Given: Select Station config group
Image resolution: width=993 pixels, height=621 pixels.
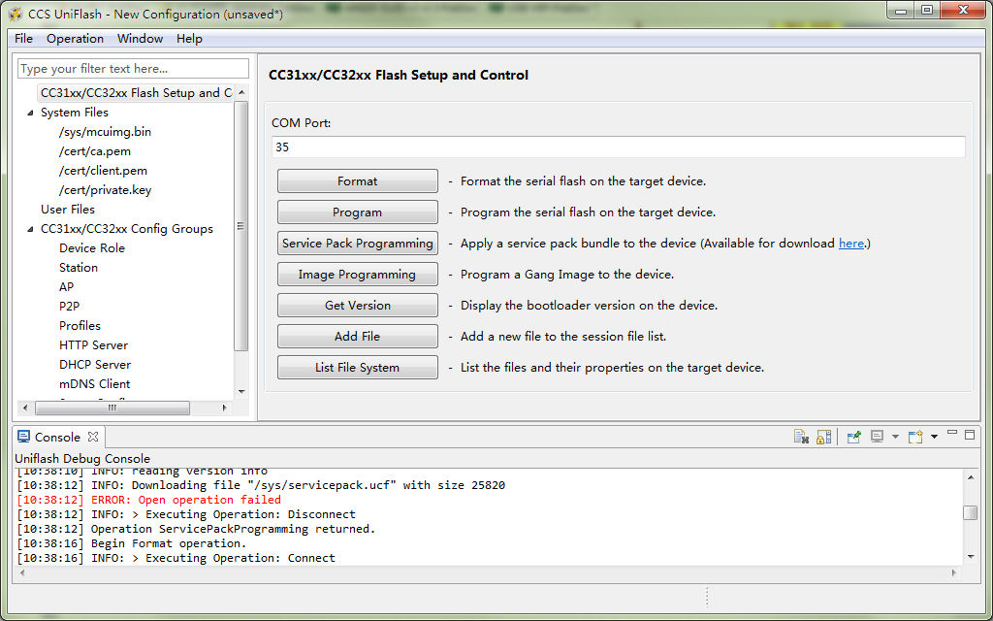Looking at the screenshot, I should pyautogui.click(x=79, y=268).
